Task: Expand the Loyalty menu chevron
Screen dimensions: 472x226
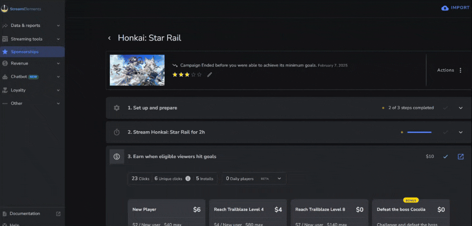Action: [59, 90]
